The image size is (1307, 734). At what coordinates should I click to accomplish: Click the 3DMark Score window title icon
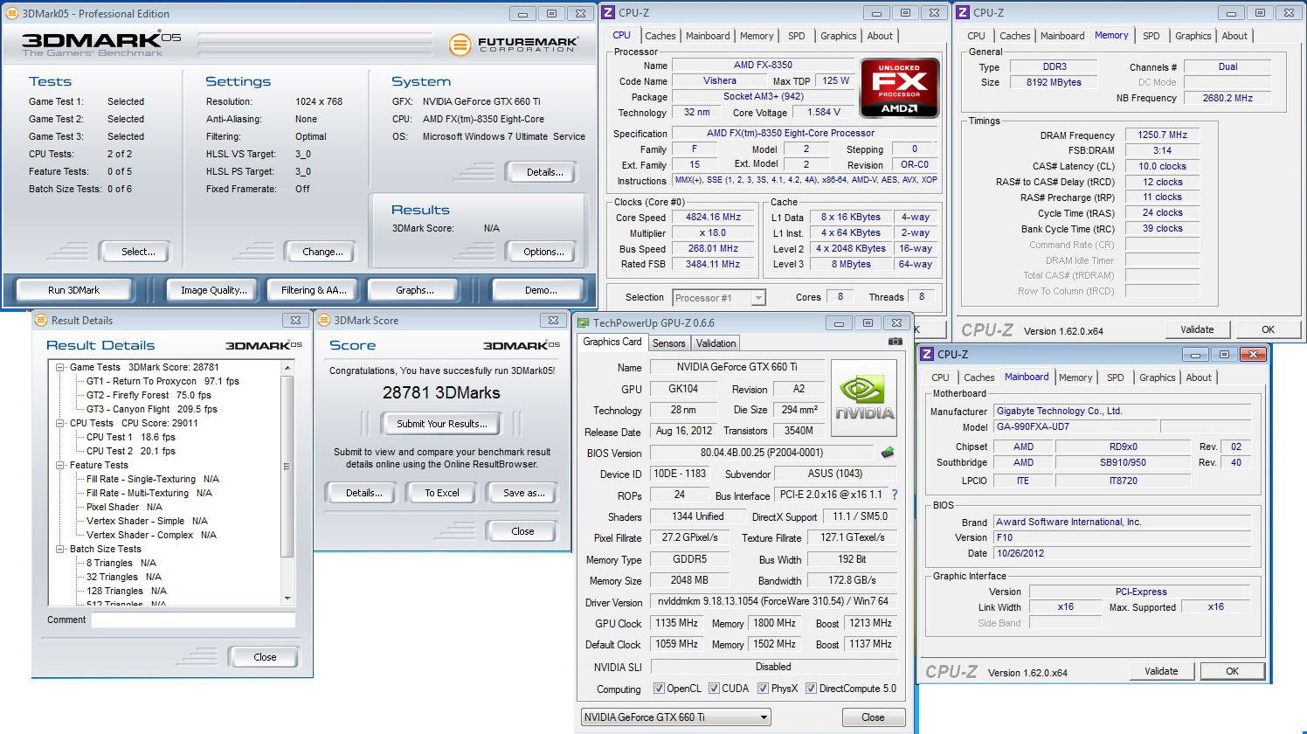(x=323, y=320)
